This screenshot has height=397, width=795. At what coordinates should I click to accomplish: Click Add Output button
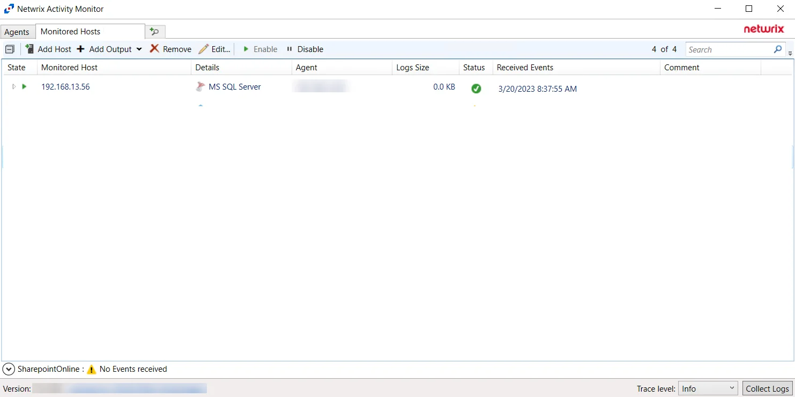105,49
